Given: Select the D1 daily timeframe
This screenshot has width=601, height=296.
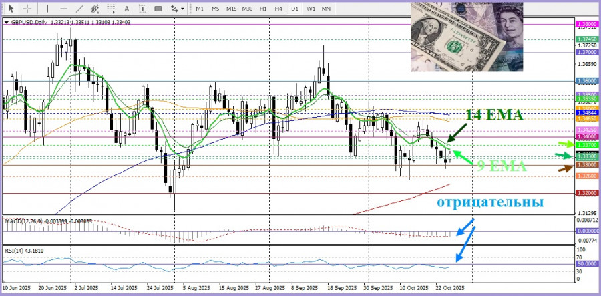Looking at the screenshot, I should pos(294,9).
